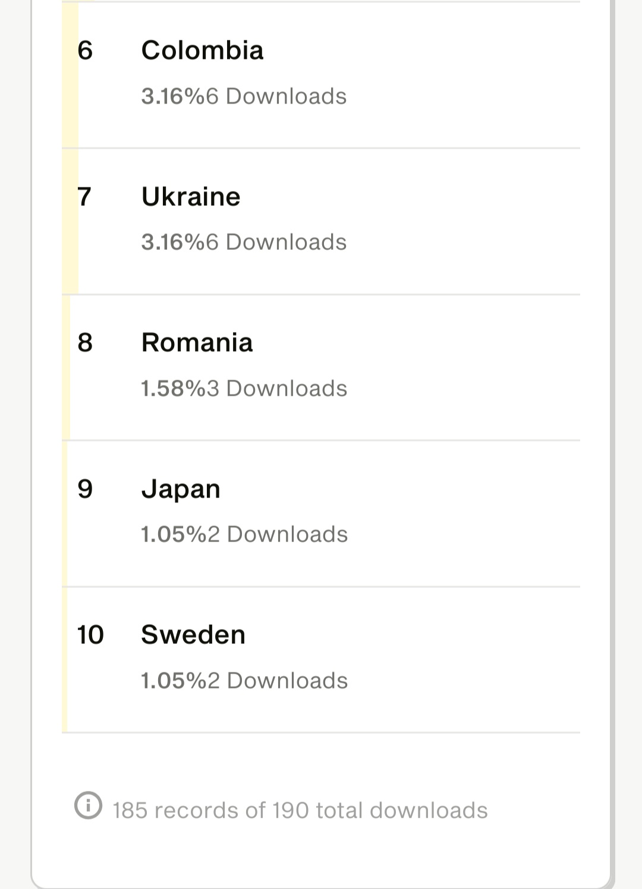Image resolution: width=642 pixels, height=889 pixels.
Task: Select the Romania country name
Action: tap(197, 343)
